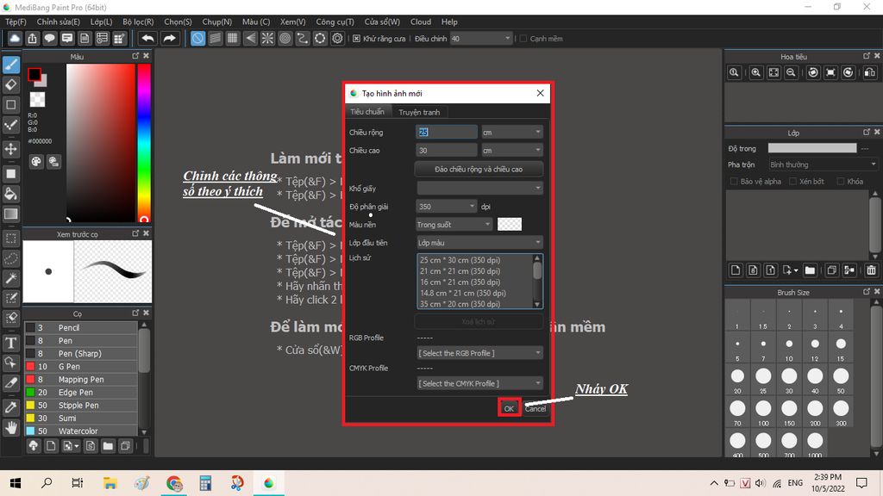Click the Undo arrow in toolbar
Viewport: 883px width, 496px height.
coord(147,38)
